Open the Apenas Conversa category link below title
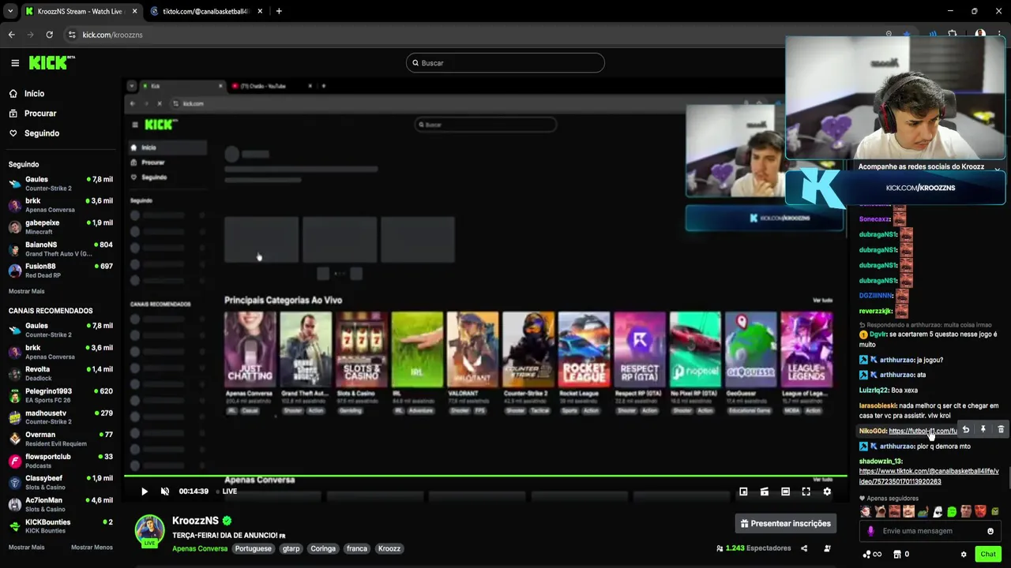Image resolution: width=1011 pixels, height=568 pixels. [200, 548]
